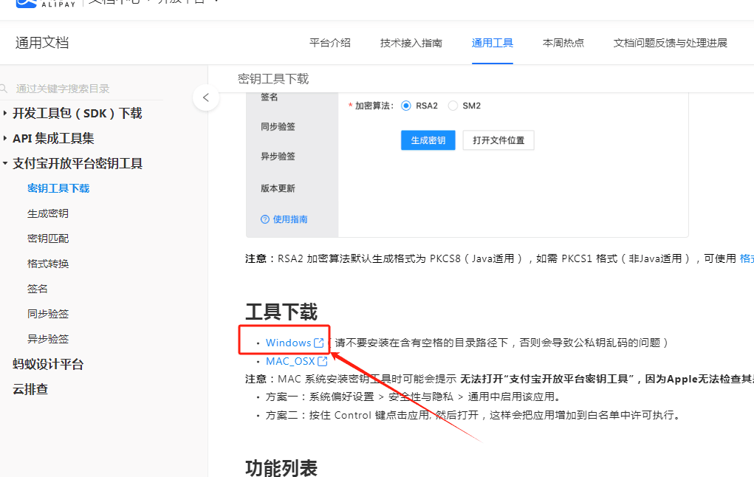Select 密钥匹配 in the sidebar
This screenshot has width=754, height=477.
pyautogui.click(x=47, y=238)
